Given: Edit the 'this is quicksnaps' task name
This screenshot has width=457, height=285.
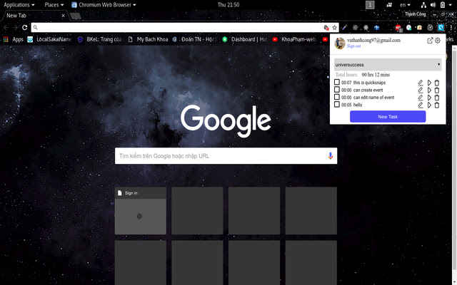Looking at the screenshot, I should (x=421, y=83).
